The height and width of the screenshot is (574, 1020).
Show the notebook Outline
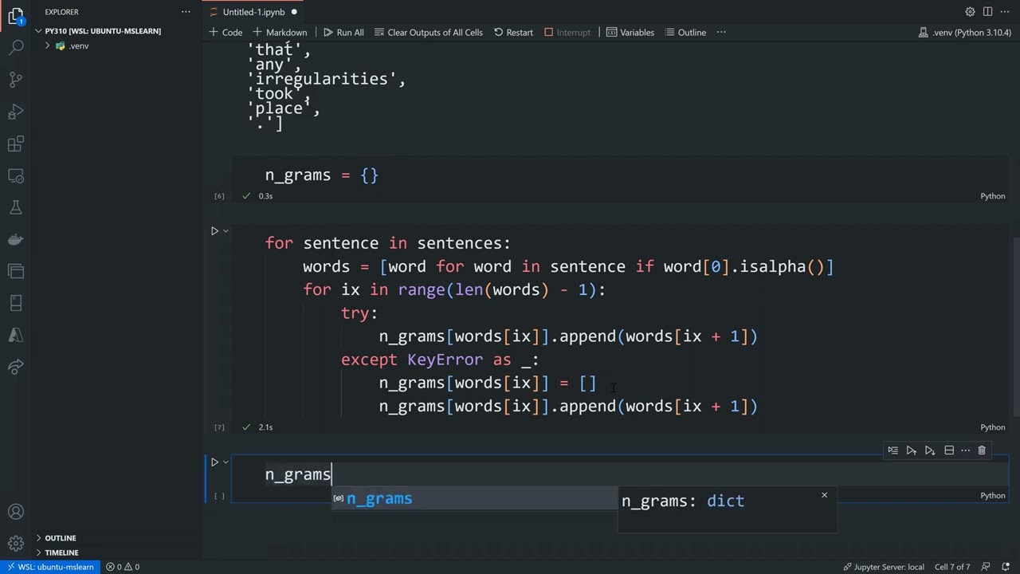[x=685, y=33]
